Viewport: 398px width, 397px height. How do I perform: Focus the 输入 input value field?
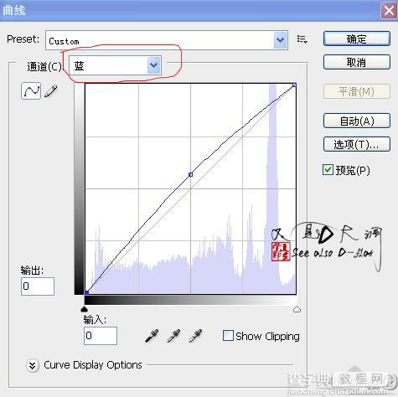pyautogui.click(x=101, y=336)
